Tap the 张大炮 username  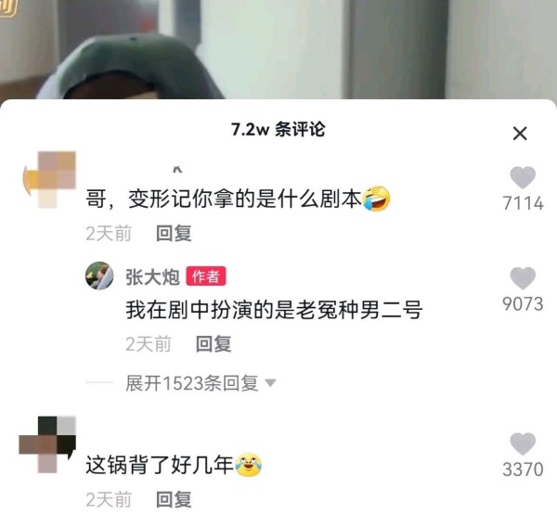(152, 276)
